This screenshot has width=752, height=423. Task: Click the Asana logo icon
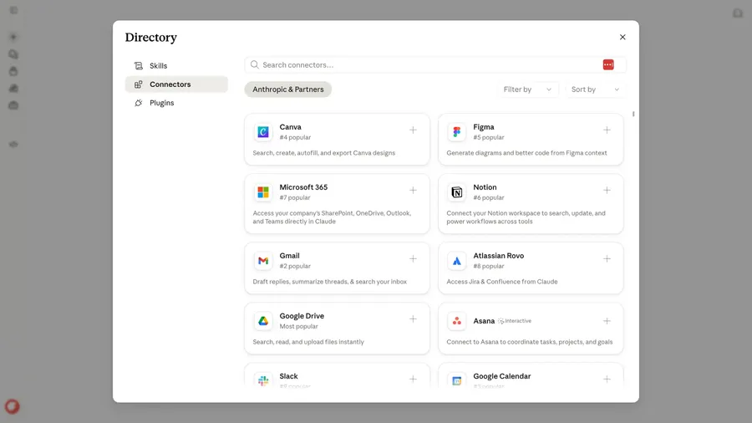pyautogui.click(x=456, y=321)
